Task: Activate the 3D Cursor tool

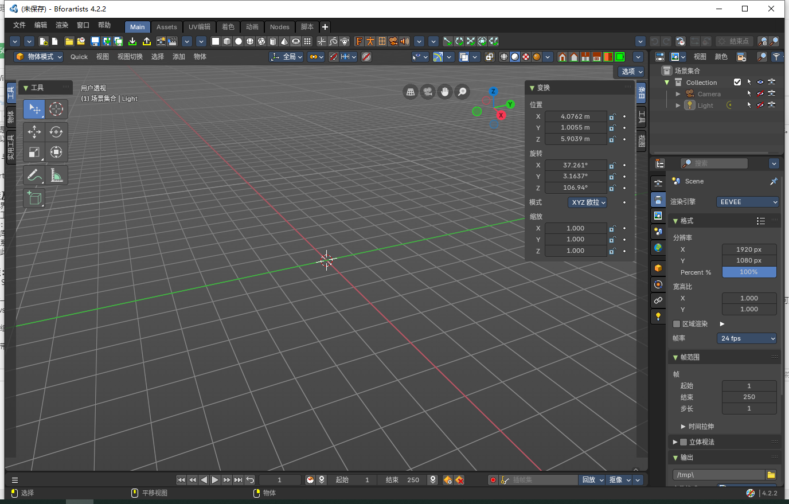Action: click(x=56, y=109)
